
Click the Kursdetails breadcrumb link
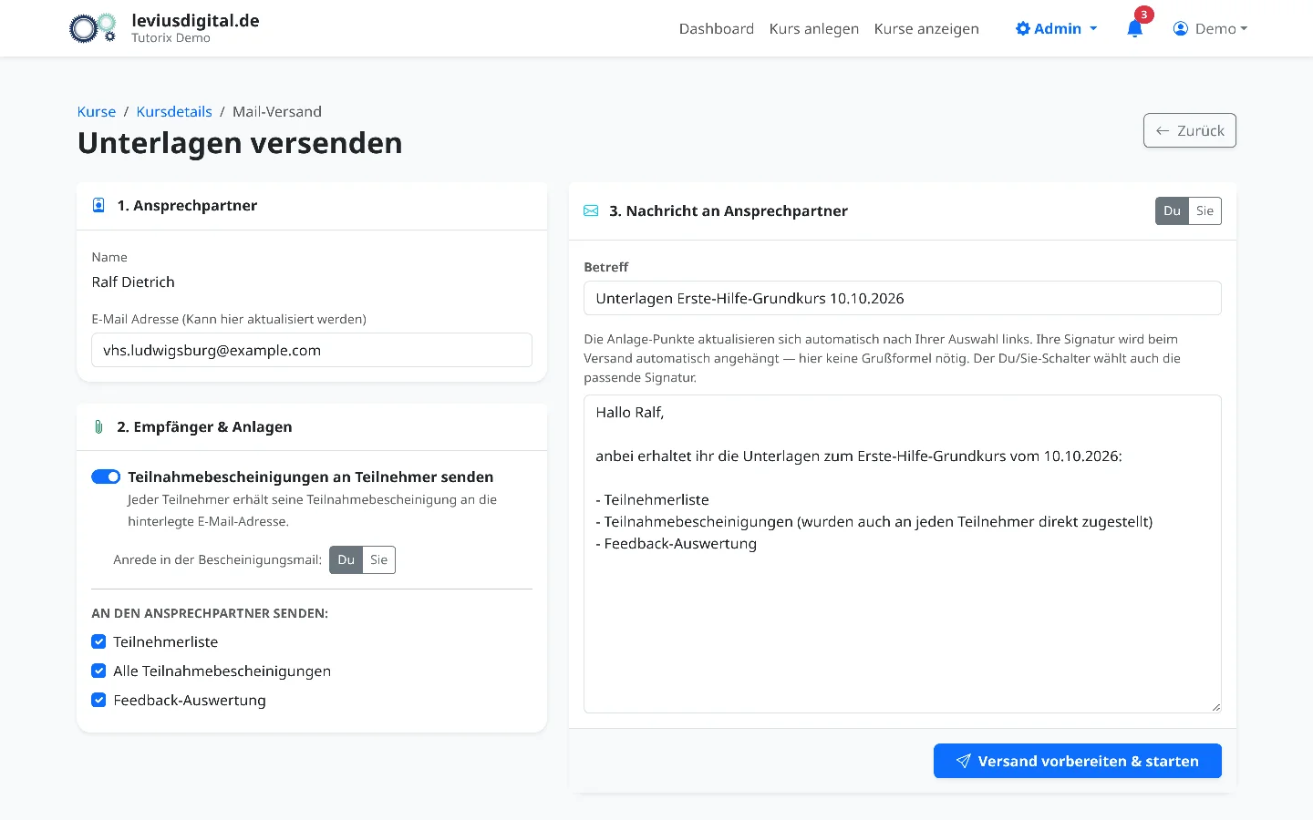174,111
